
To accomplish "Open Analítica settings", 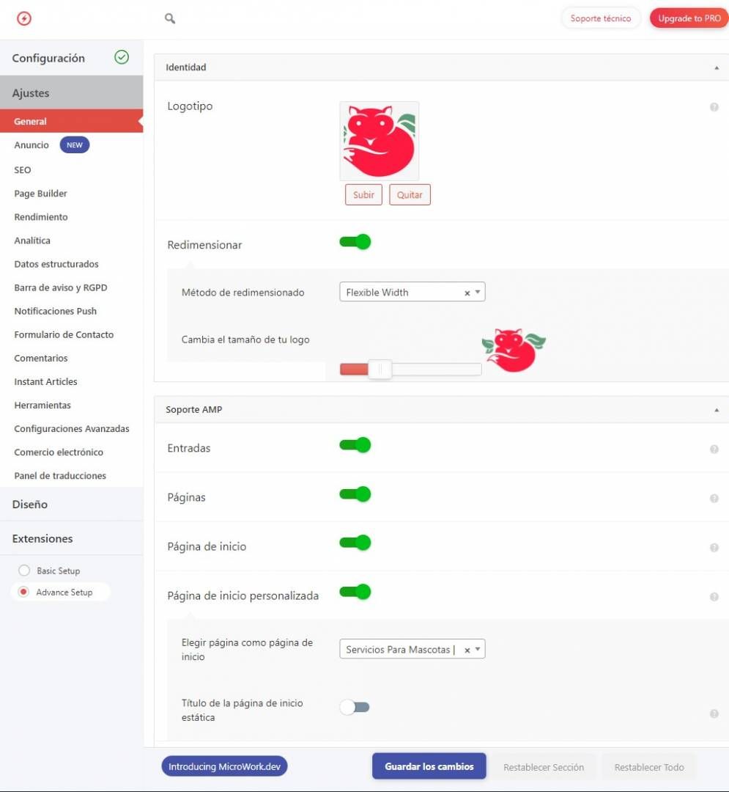I will (x=32, y=241).
